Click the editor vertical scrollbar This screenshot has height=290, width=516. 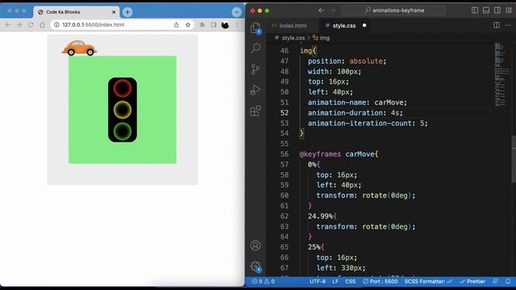[514, 159]
